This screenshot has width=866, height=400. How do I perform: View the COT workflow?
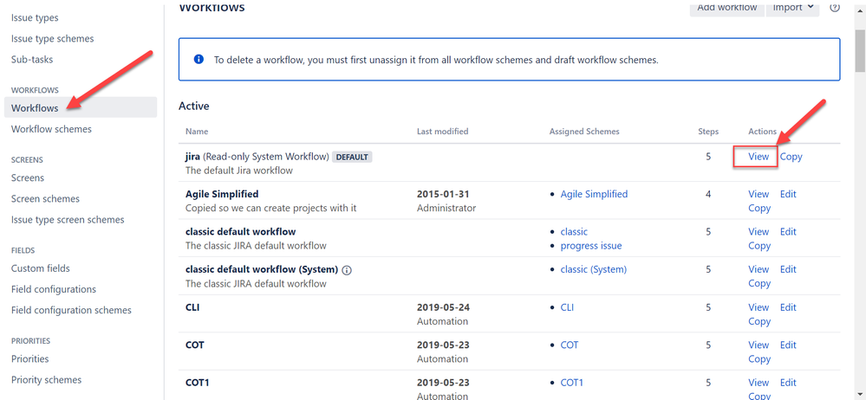point(759,345)
